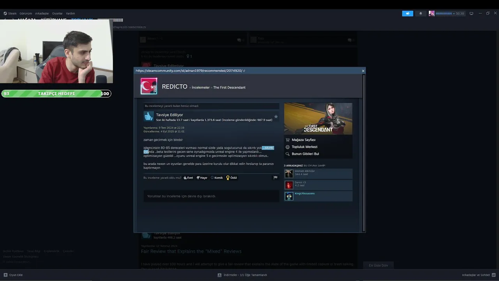Click the Güncellenme date text
The height and width of the screenshot is (281, 499).
pos(164,132)
